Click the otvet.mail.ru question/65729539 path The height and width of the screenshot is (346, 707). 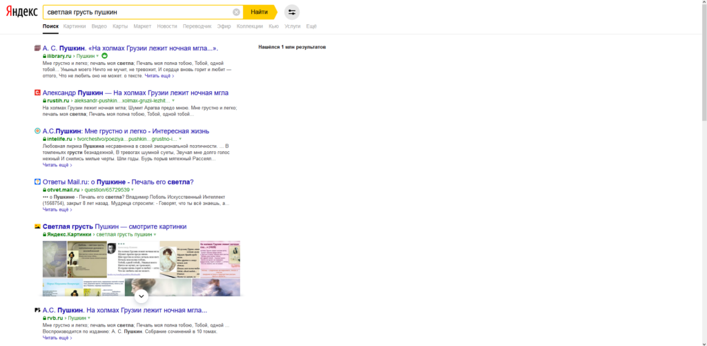coord(107,190)
